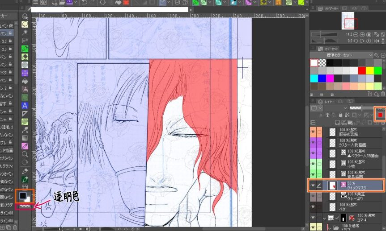Click the Undo arrow in command bar

coord(85,3)
